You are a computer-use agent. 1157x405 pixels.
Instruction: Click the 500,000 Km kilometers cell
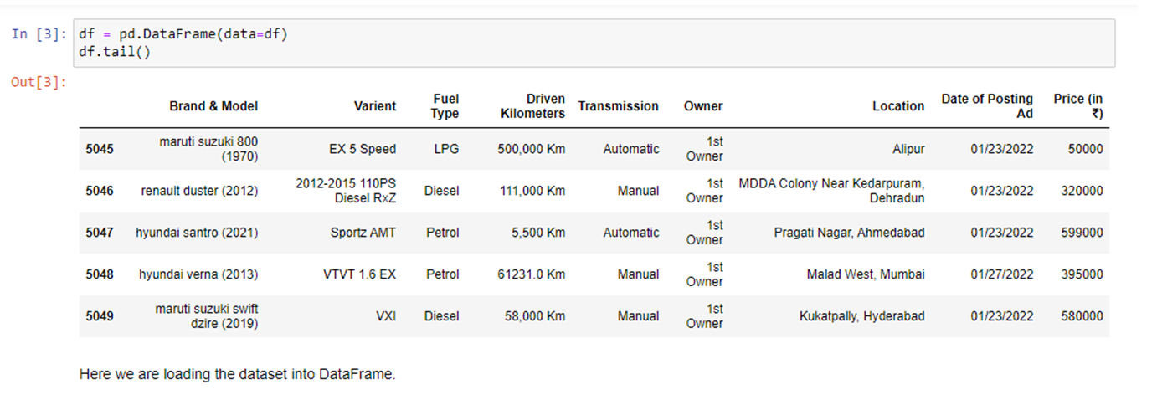click(x=531, y=149)
